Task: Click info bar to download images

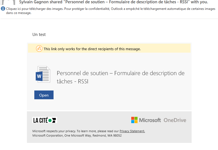Action: click(x=110, y=9)
